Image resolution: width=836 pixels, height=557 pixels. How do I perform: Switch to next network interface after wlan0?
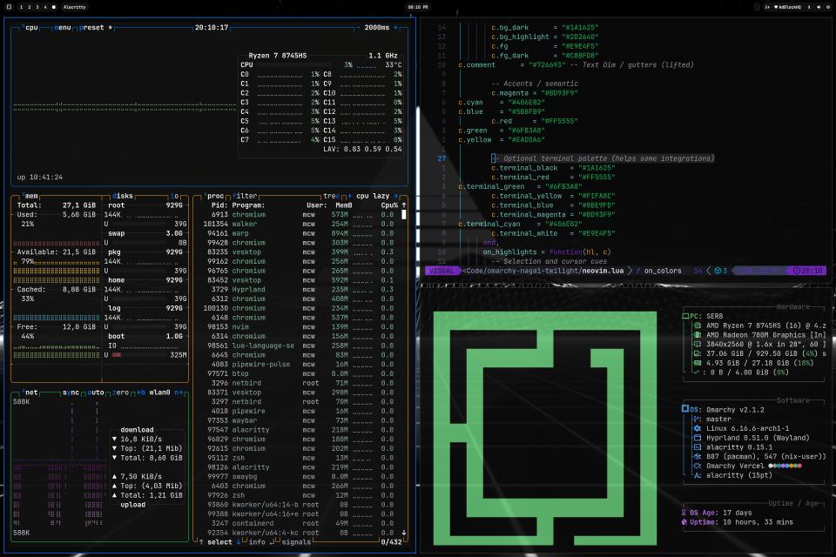pyautogui.click(x=179, y=393)
